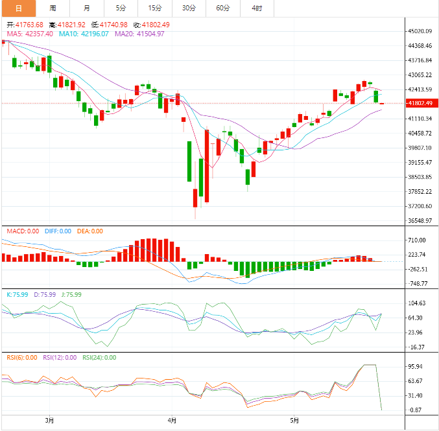Viewport: 439px width, 431px height.
Task: Click the DIFF: 0.00 label
Action: point(58,231)
